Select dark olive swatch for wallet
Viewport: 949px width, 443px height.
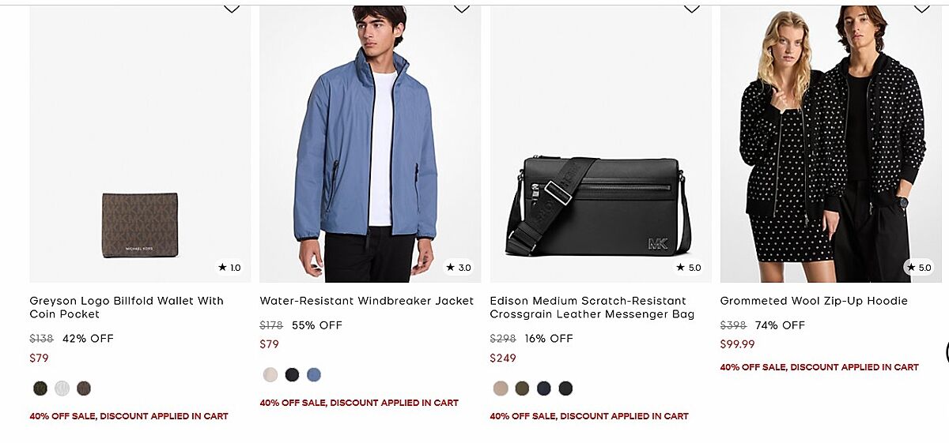40,389
